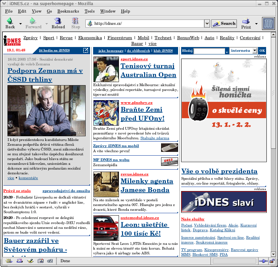The image size is (278, 267).
Task: Open Navigator from the status bar icon
Action: (x=9, y=261)
